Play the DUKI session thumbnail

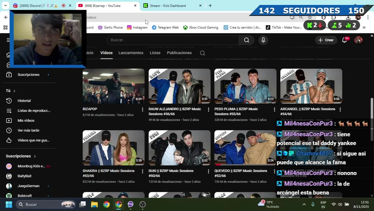(179, 148)
